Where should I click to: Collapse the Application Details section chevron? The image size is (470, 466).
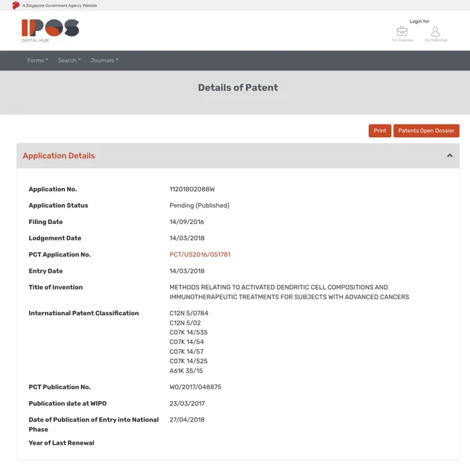(450, 156)
